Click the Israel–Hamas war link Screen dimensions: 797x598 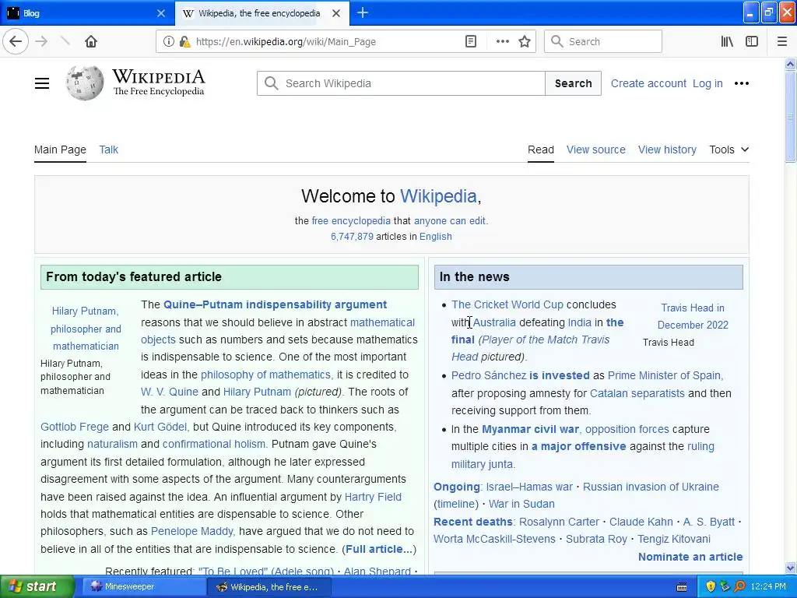click(x=529, y=487)
